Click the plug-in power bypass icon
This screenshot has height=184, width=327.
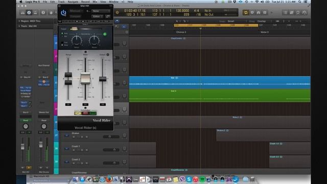63,13
